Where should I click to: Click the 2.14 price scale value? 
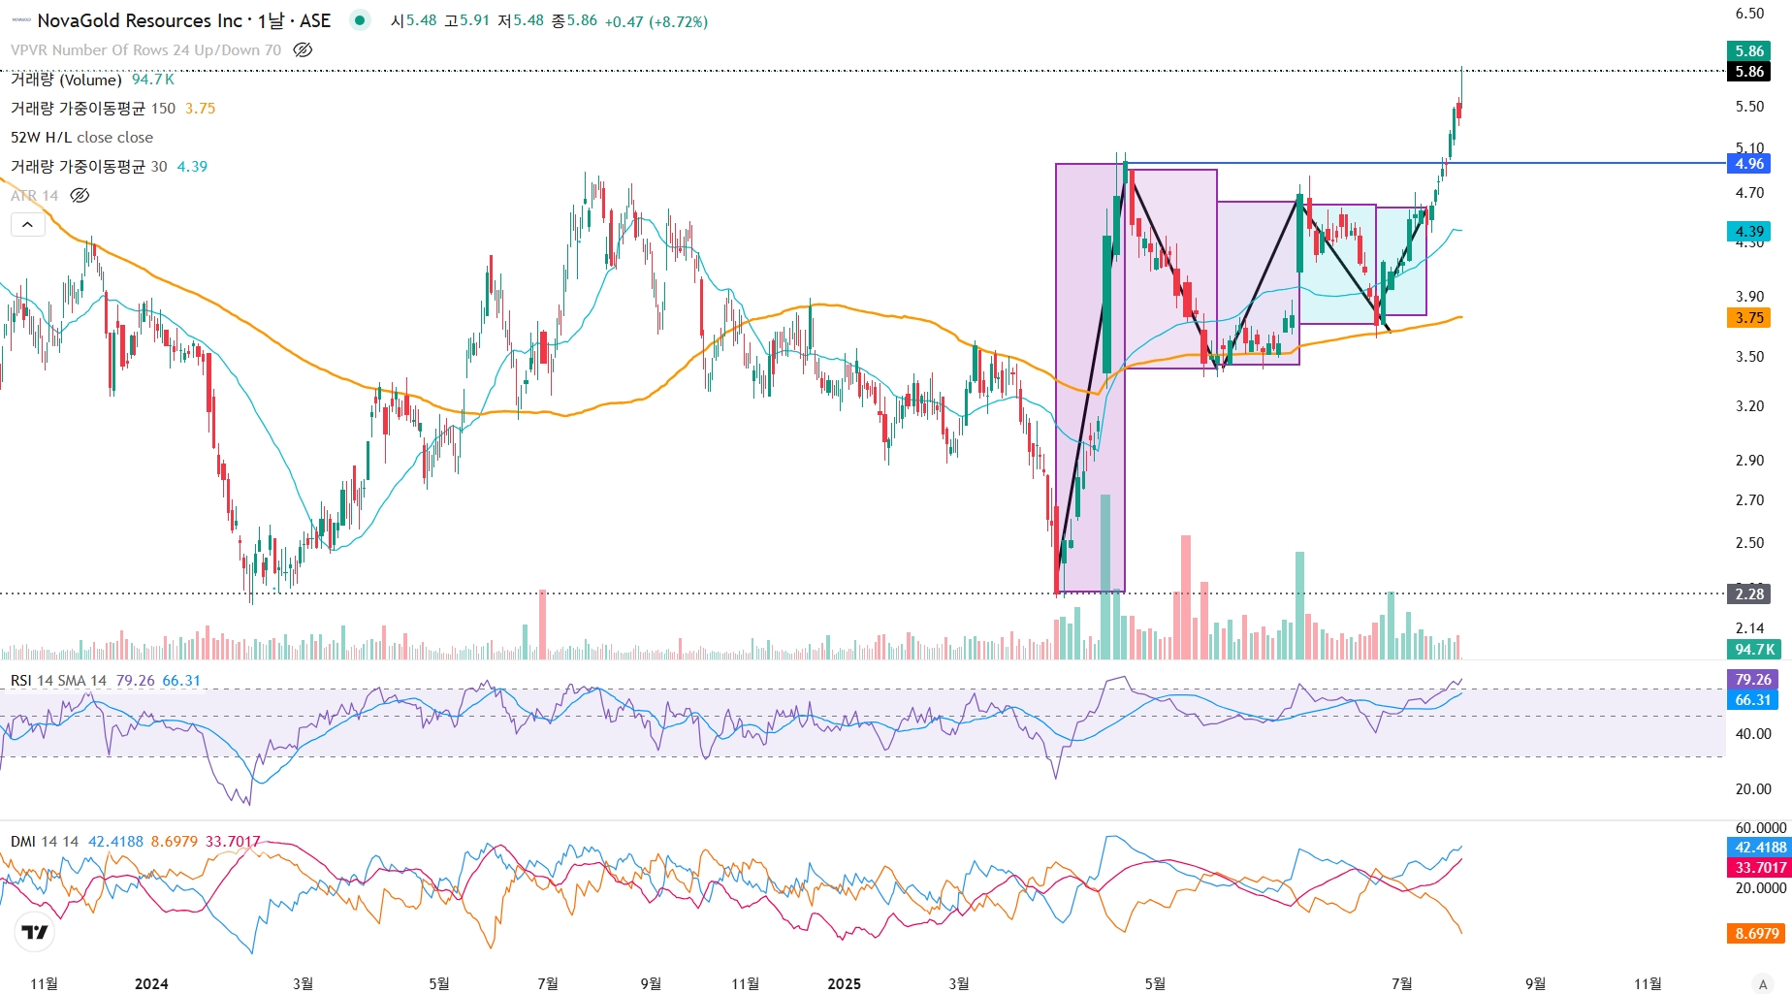click(1749, 627)
